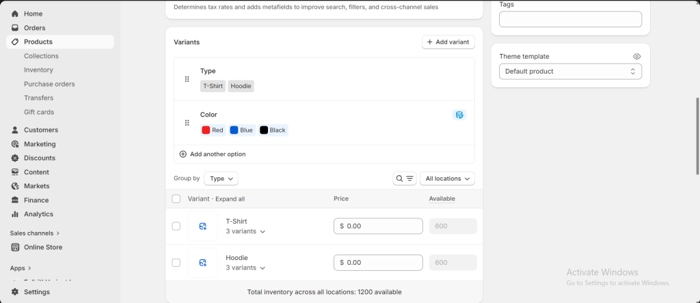Toggle the theme template preview eye icon

point(636,57)
